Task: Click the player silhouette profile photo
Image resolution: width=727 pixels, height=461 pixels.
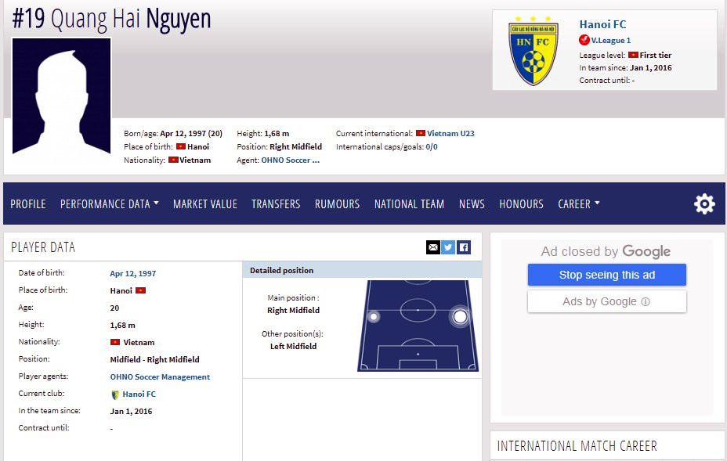Action: [x=62, y=96]
